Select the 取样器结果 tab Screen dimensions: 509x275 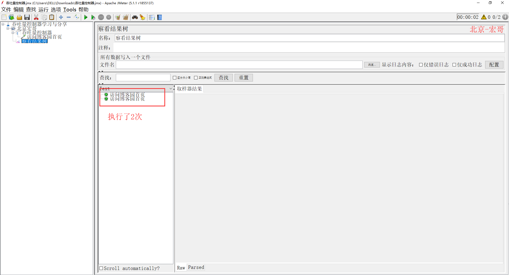coord(189,89)
